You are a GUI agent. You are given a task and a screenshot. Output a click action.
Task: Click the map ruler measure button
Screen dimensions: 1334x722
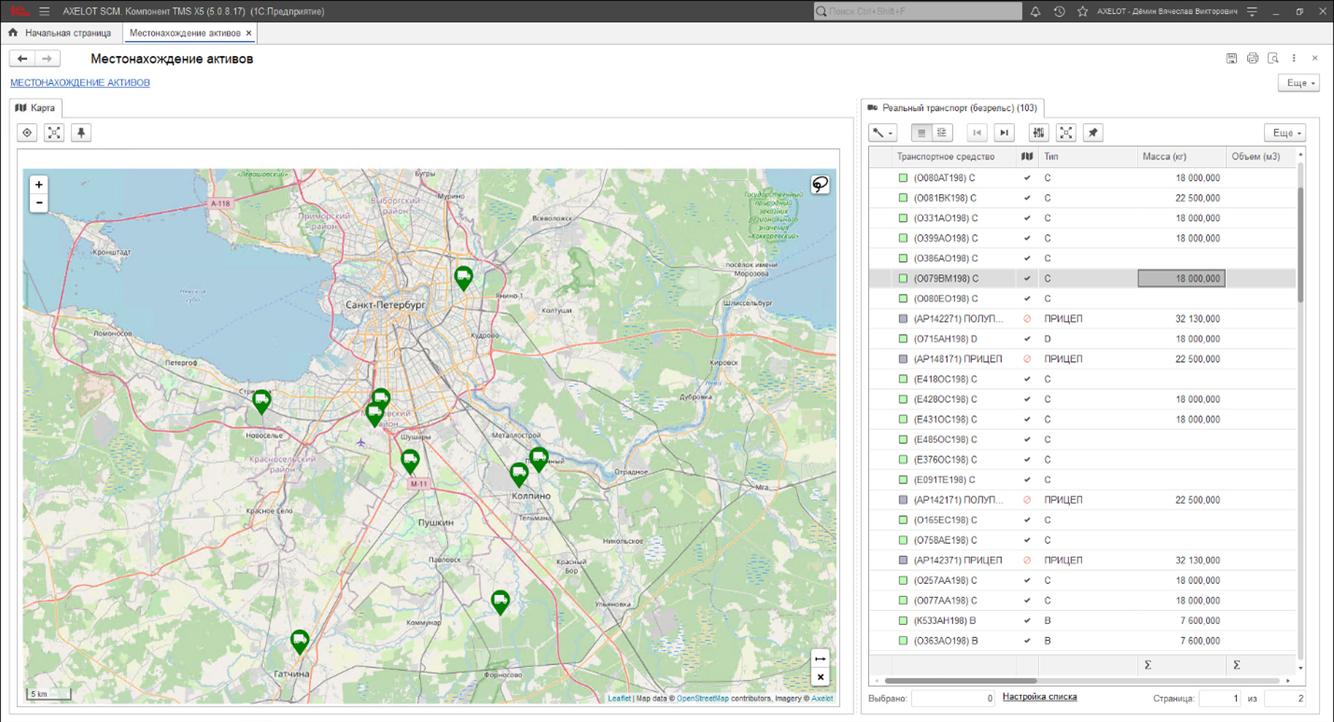[x=820, y=659]
